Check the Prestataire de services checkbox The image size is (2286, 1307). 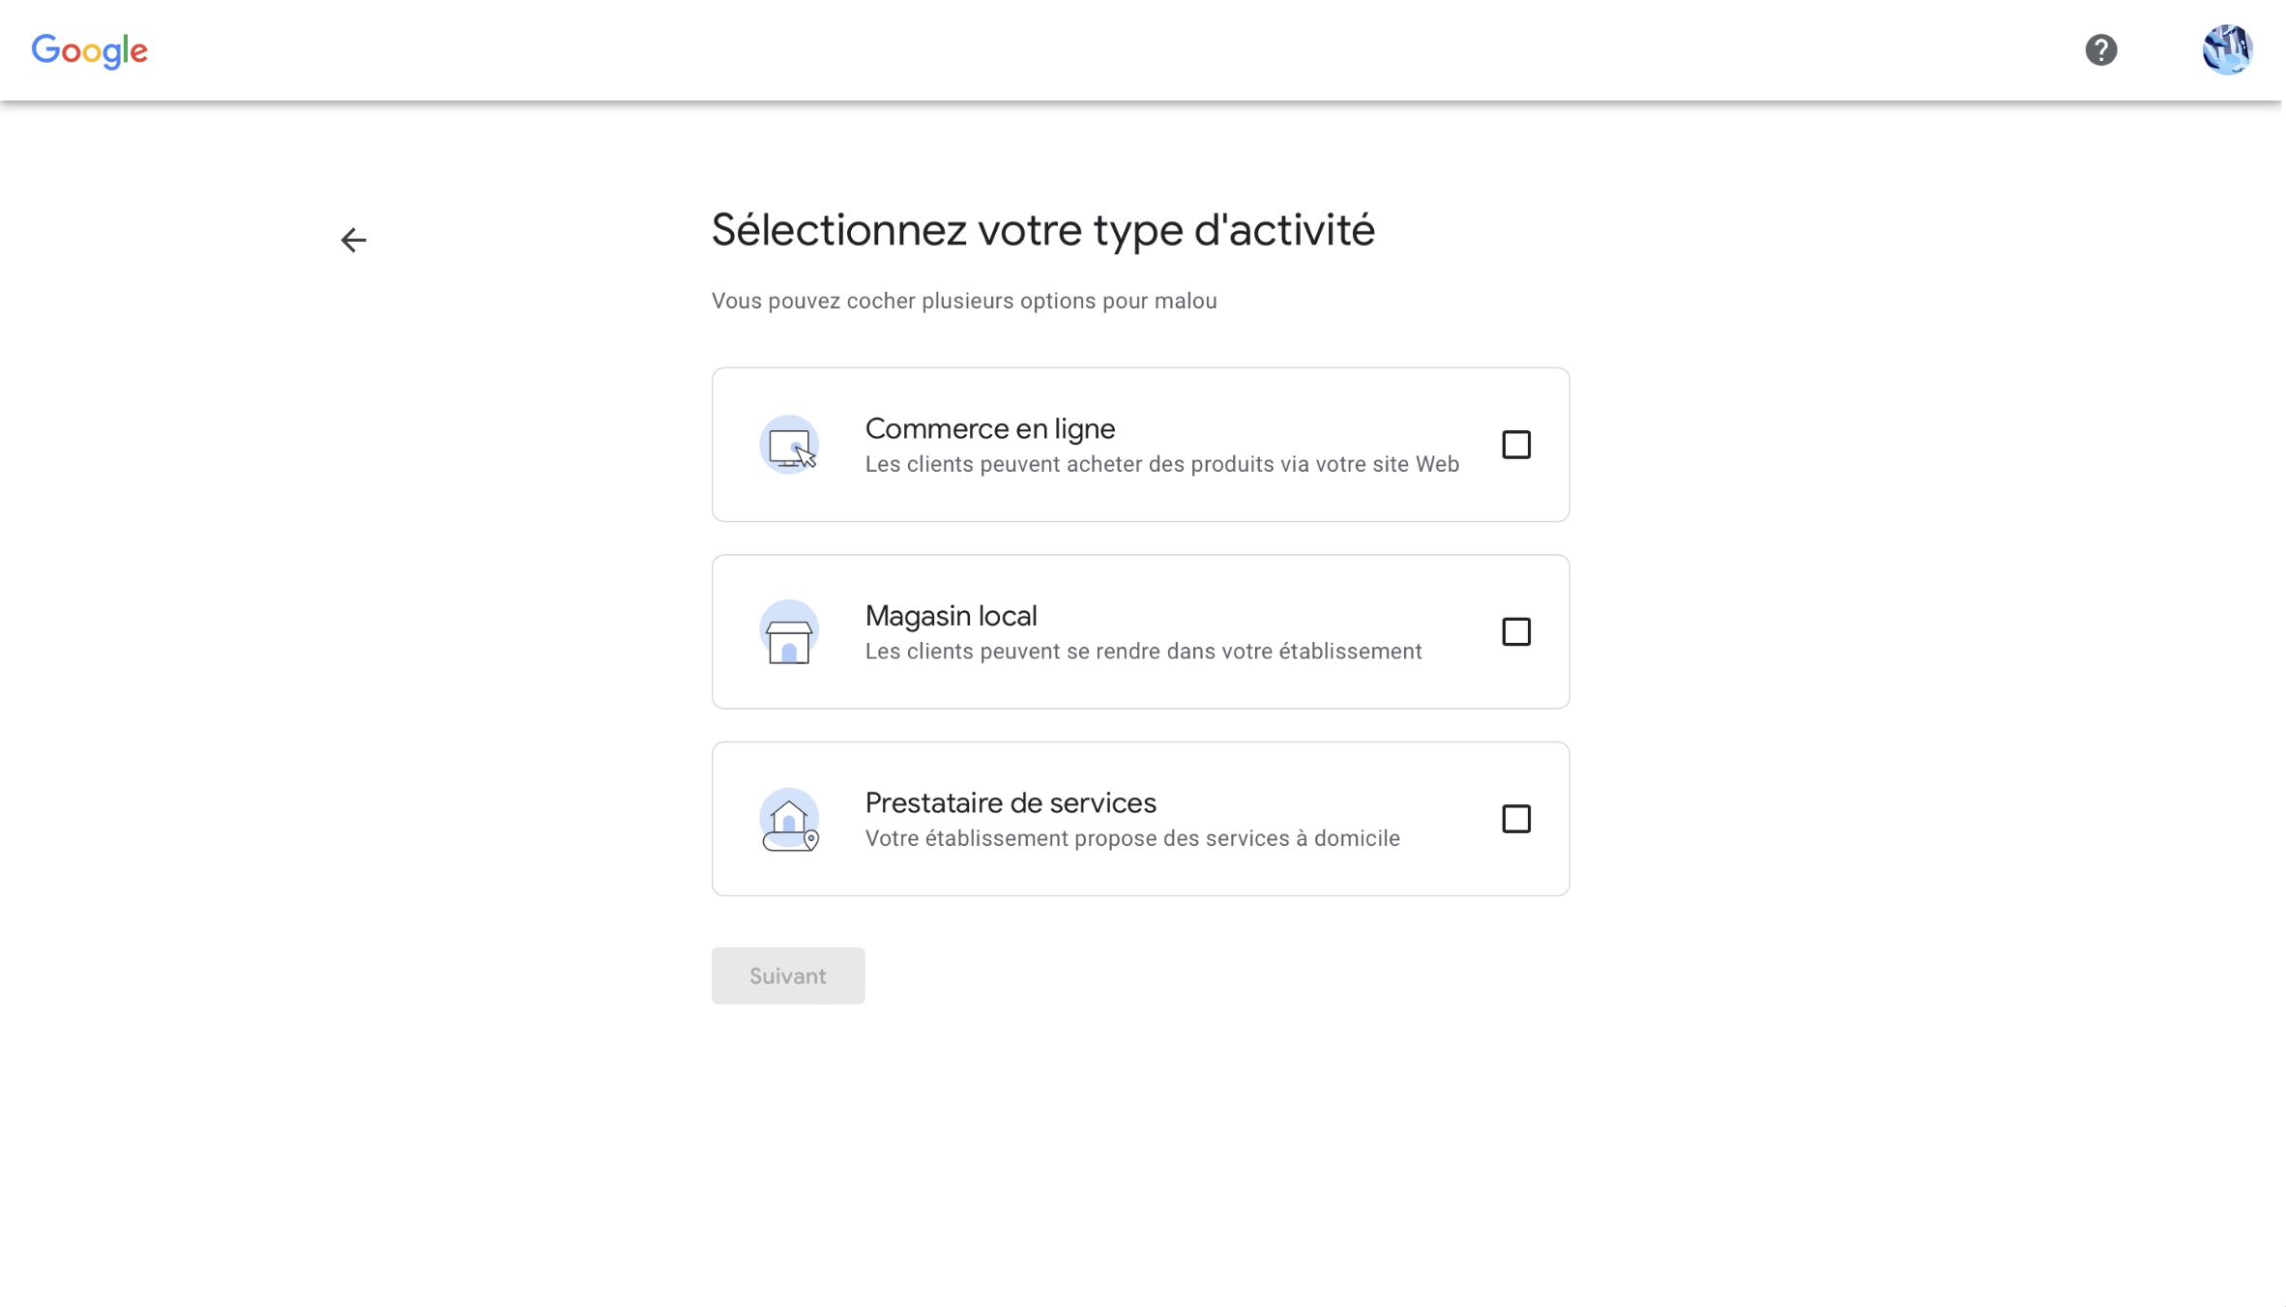(x=1515, y=820)
